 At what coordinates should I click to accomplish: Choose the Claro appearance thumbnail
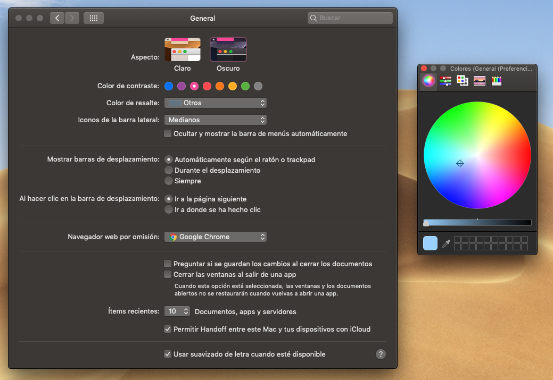tap(183, 49)
